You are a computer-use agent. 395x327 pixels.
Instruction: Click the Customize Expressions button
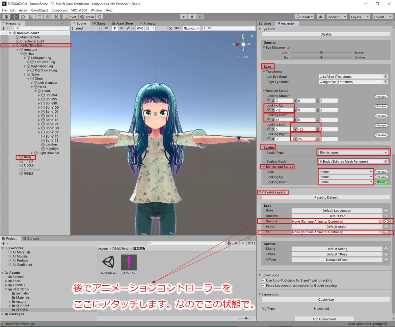coord(326,300)
